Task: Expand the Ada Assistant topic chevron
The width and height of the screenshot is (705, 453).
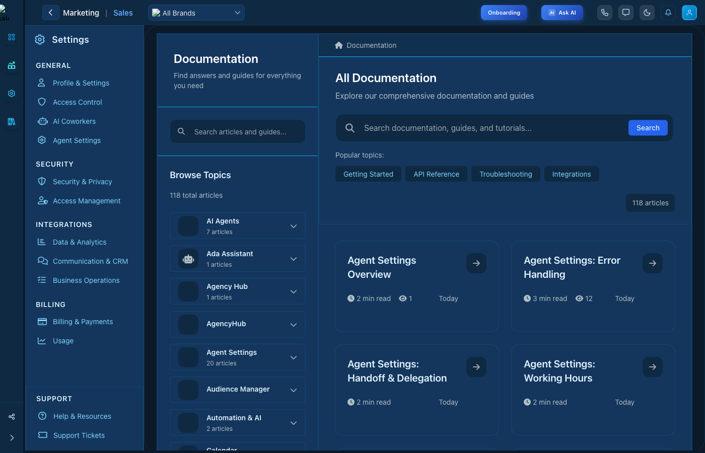Action: click(x=294, y=259)
